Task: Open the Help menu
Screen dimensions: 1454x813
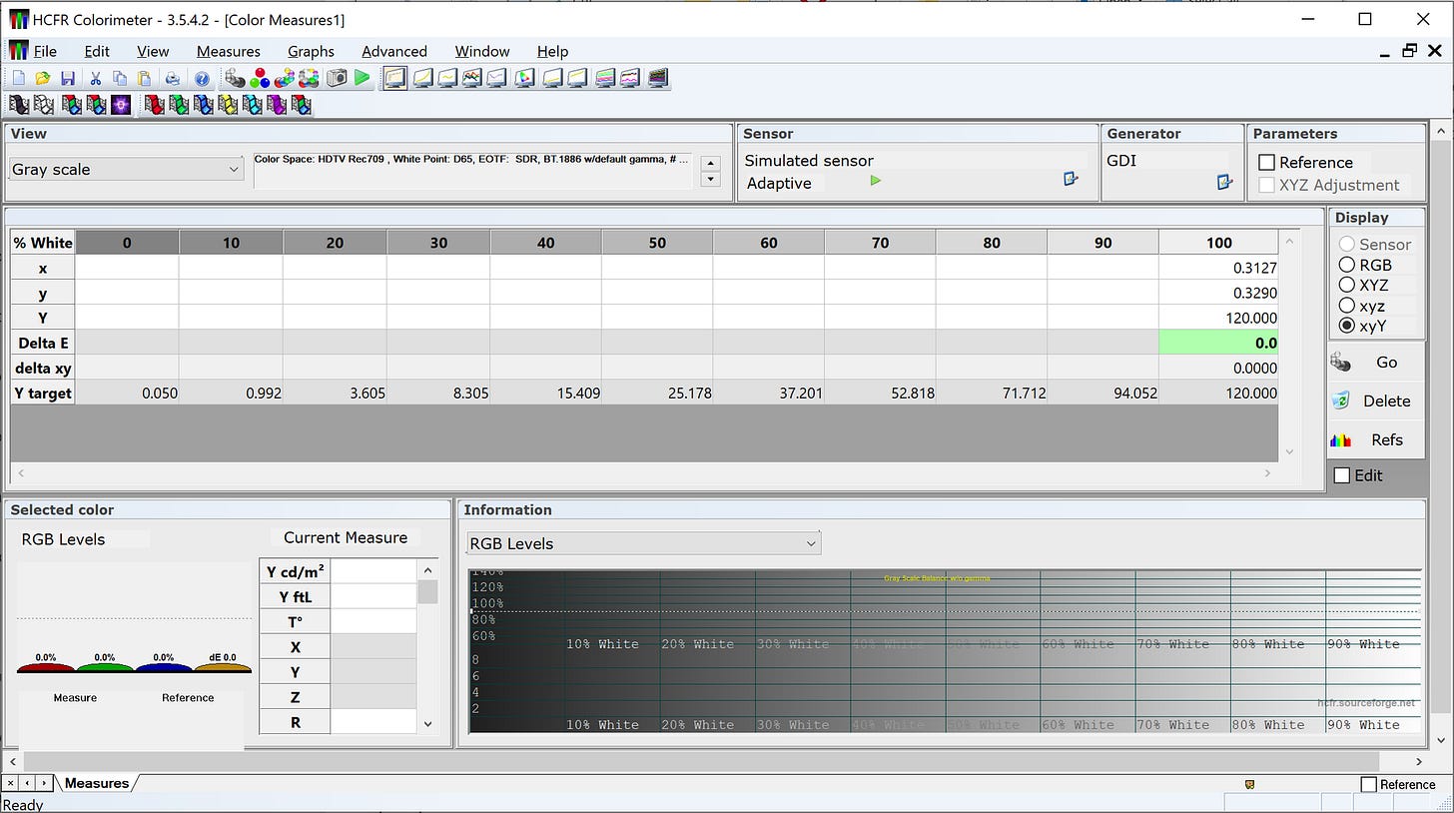Action: (552, 51)
